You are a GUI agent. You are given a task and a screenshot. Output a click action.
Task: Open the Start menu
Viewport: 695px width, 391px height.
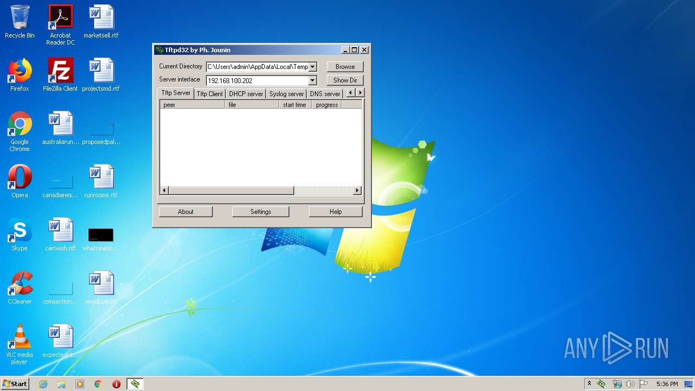point(15,384)
